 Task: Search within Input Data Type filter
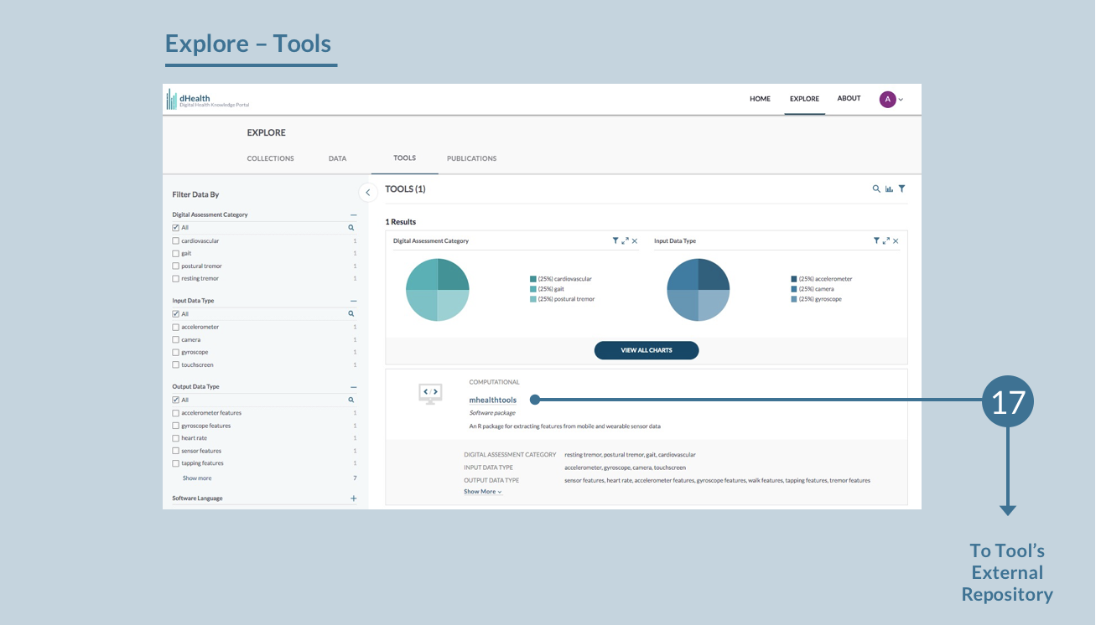[x=351, y=314]
